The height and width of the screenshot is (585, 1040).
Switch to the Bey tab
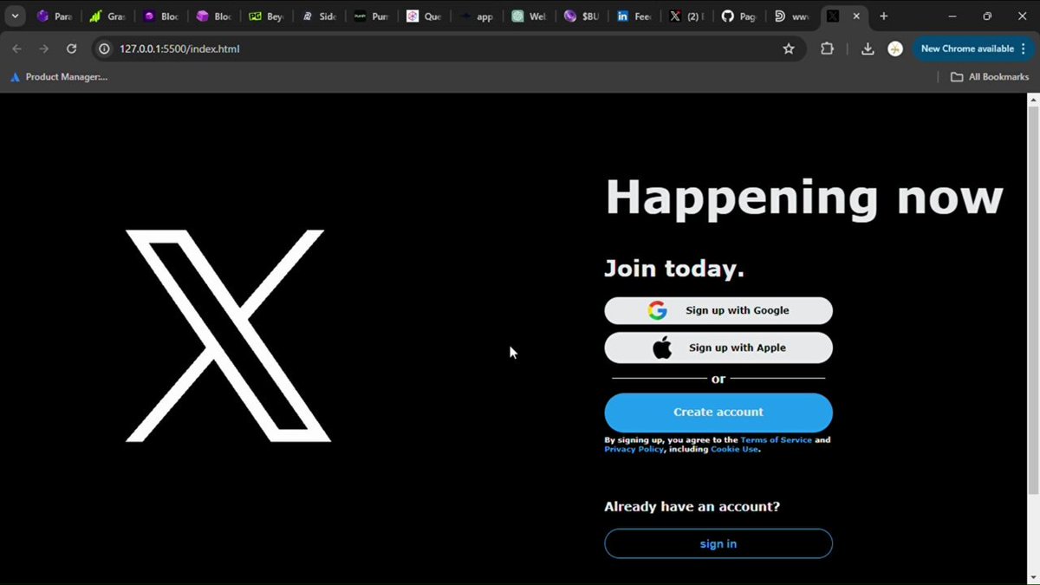pyautogui.click(x=266, y=16)
